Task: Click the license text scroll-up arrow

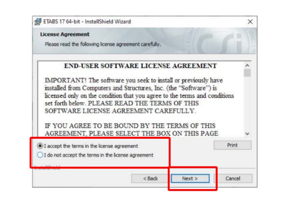Action: pyautogui.click(x=247, y=66)
